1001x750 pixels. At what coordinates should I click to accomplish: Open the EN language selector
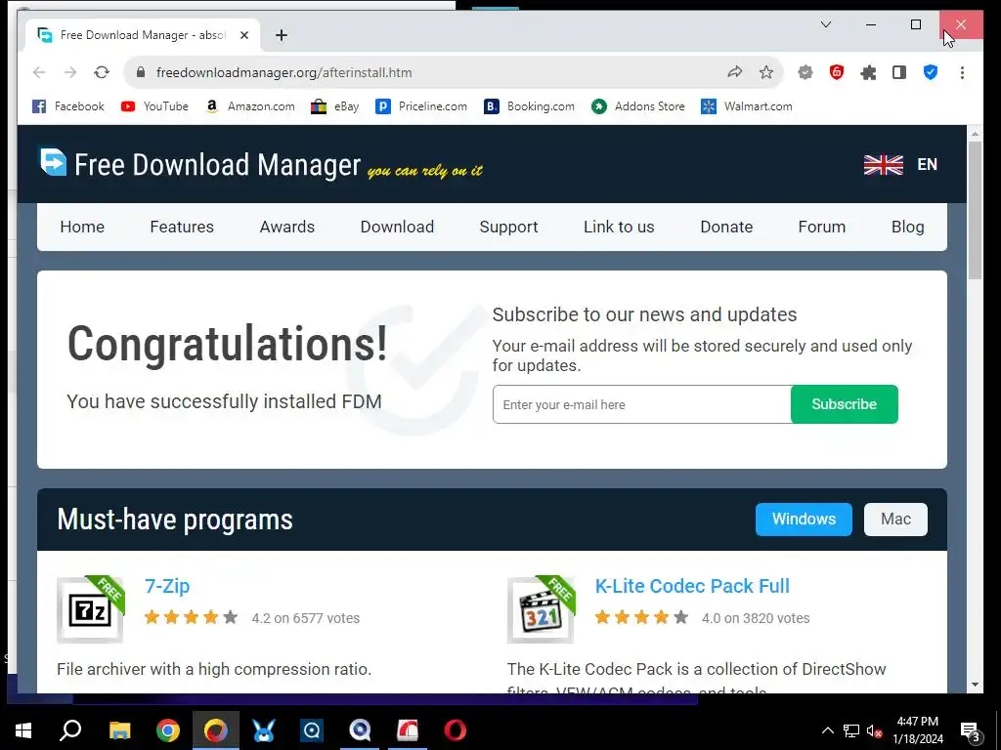900,164
